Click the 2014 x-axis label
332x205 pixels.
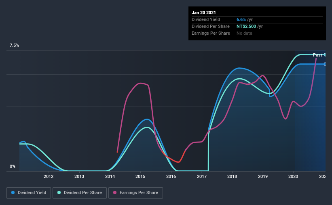110,176
